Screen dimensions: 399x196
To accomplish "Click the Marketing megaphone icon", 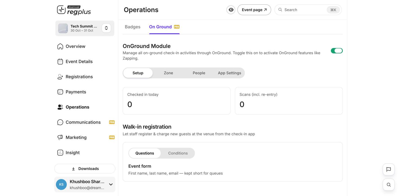I will (60, 137).
